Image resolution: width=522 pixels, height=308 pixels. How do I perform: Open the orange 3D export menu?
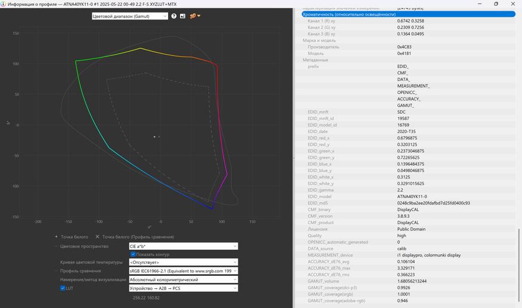coord(195,16)
